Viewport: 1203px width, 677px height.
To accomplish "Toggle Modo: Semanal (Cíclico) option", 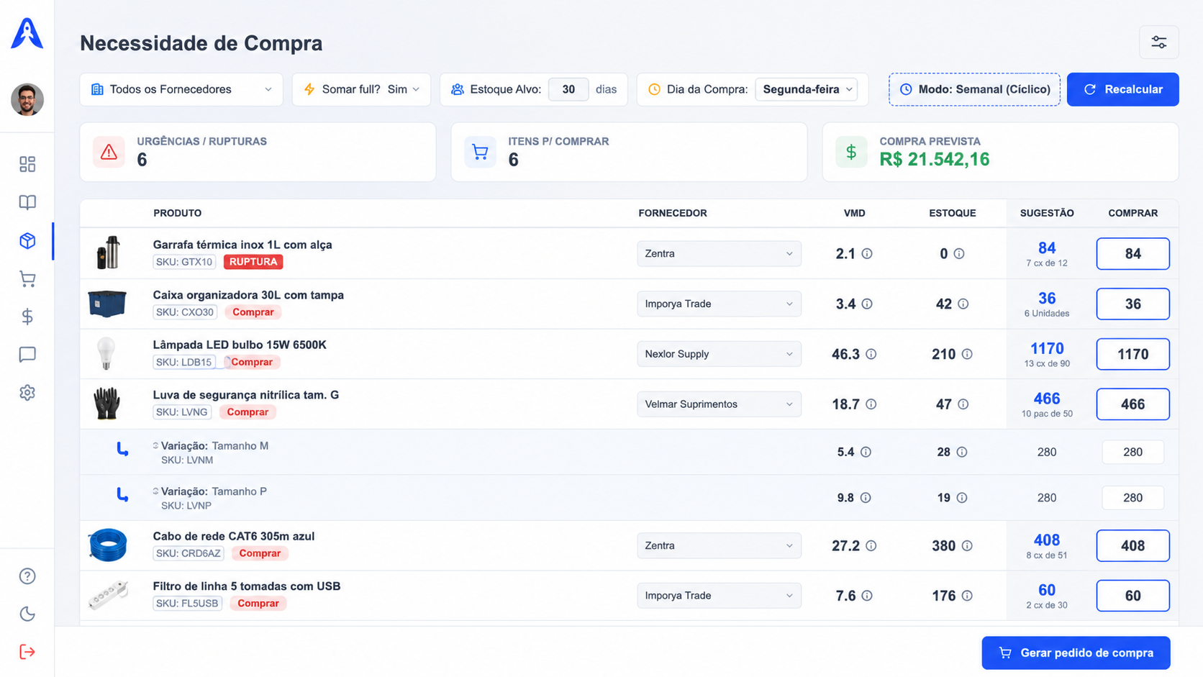I will 974,89.
